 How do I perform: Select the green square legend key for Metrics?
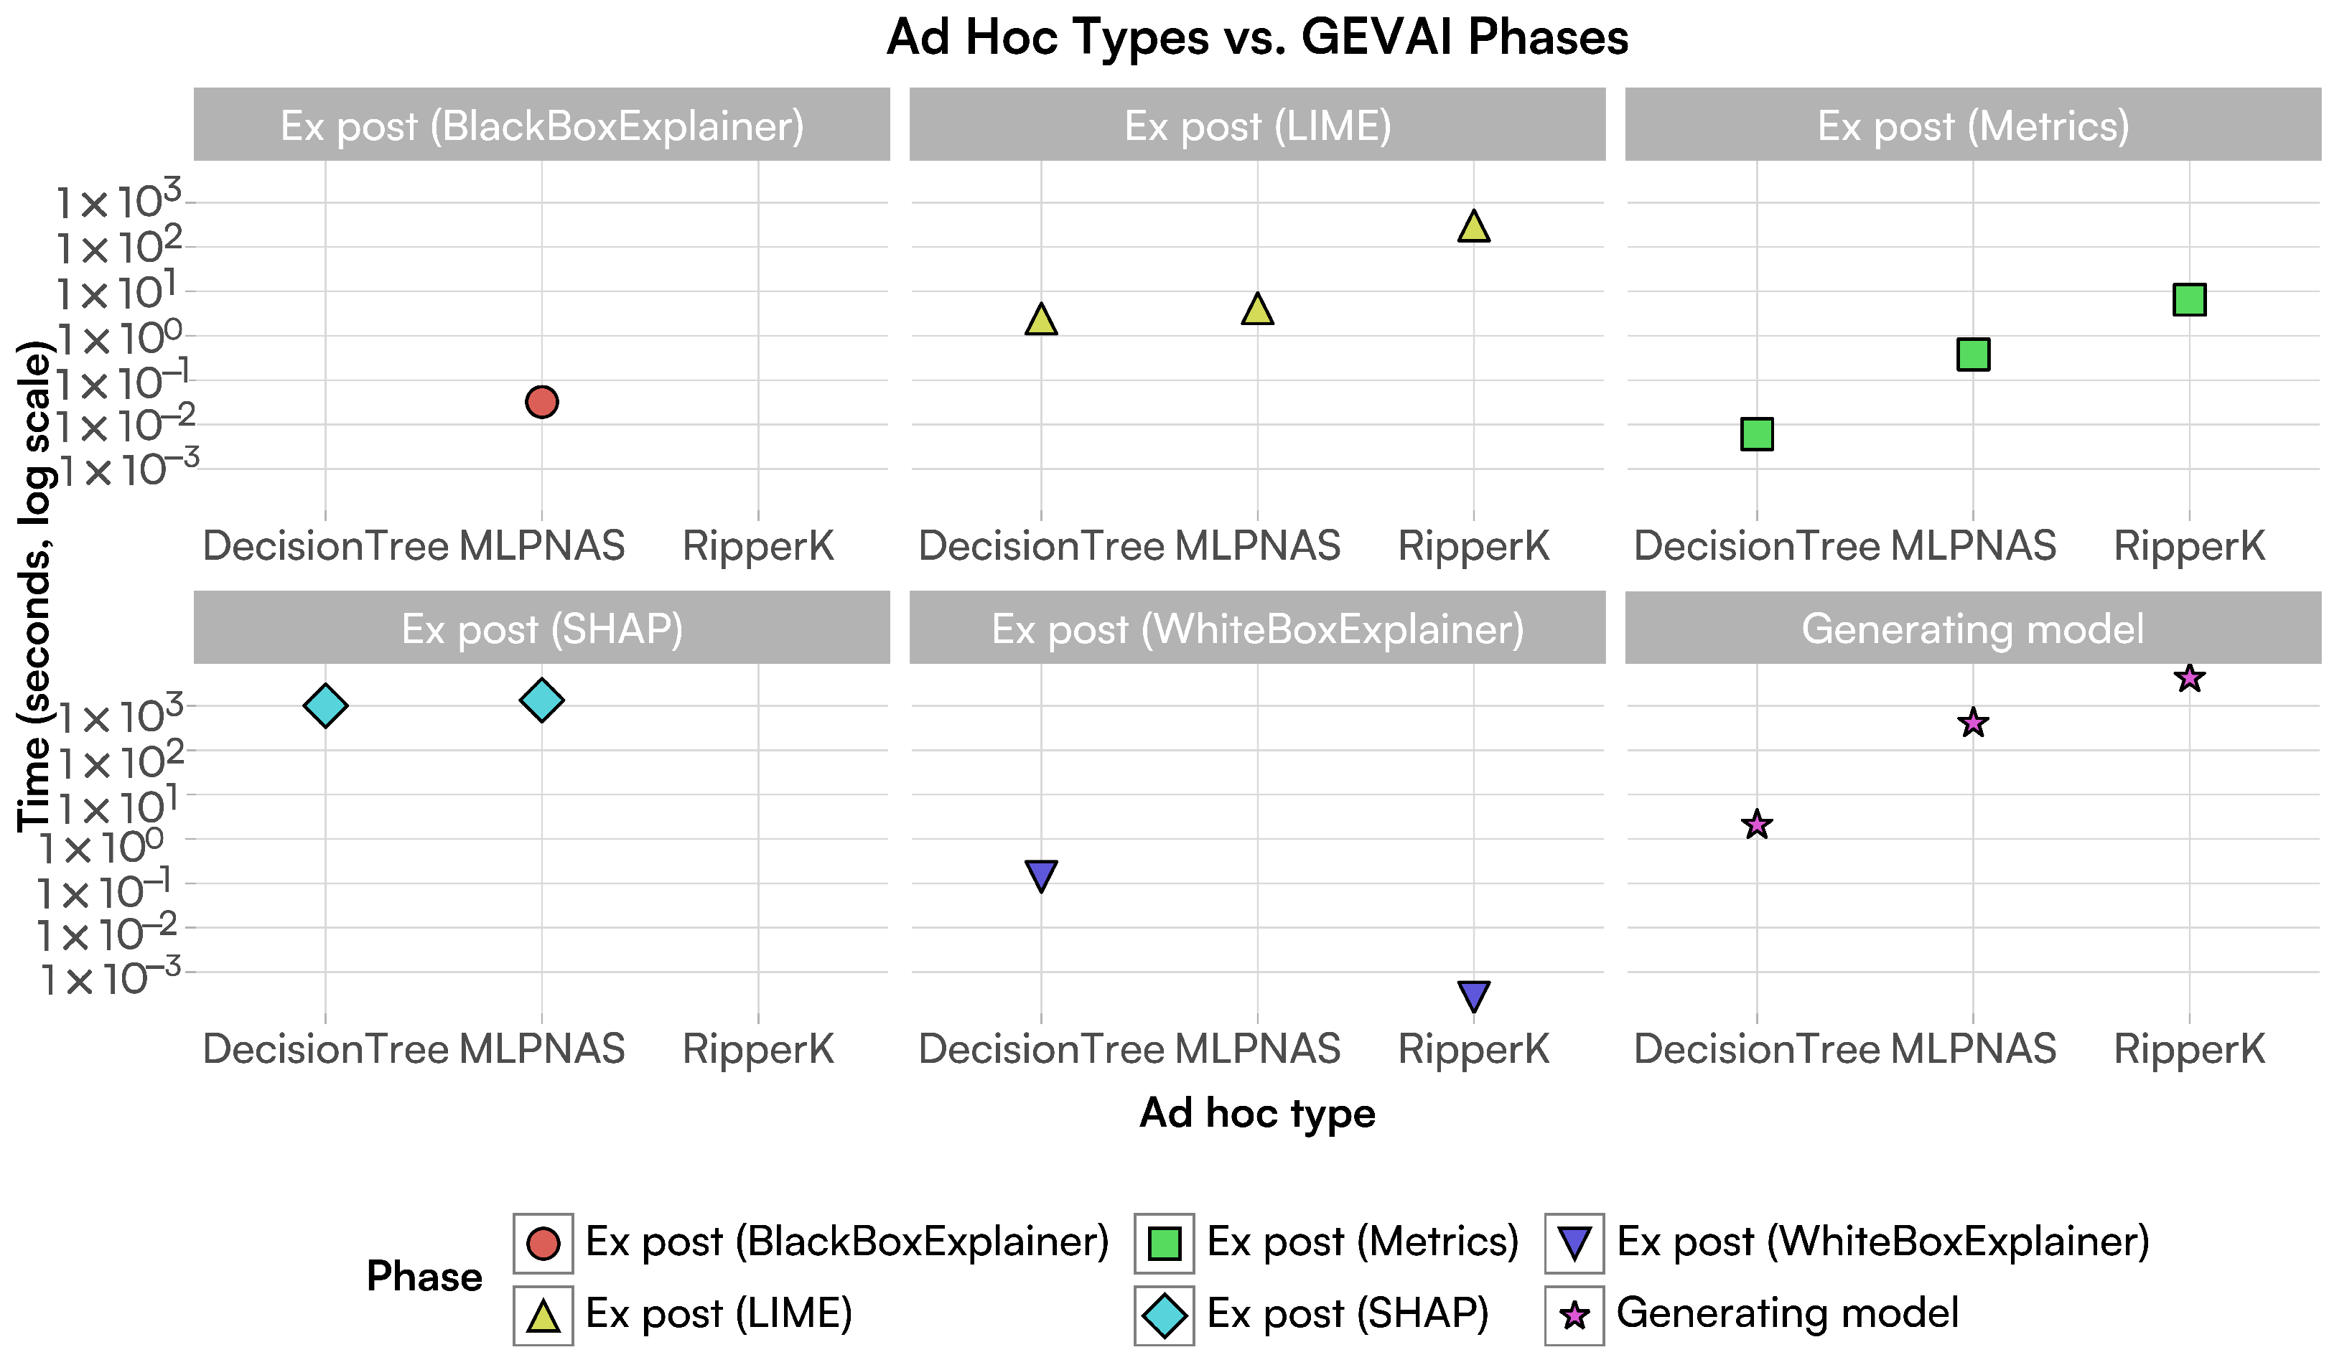click(1165, 1243)
